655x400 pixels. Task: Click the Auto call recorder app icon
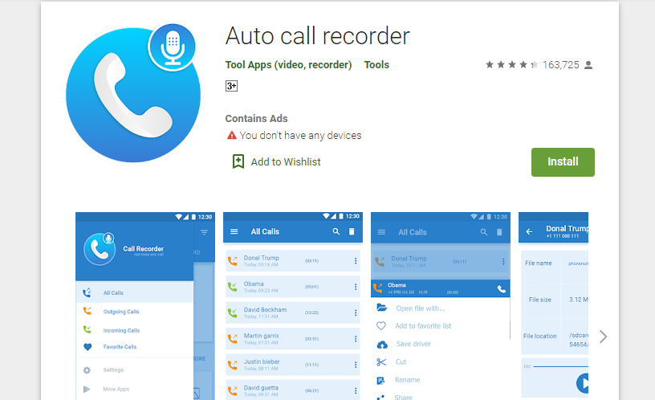pos(133,93)
